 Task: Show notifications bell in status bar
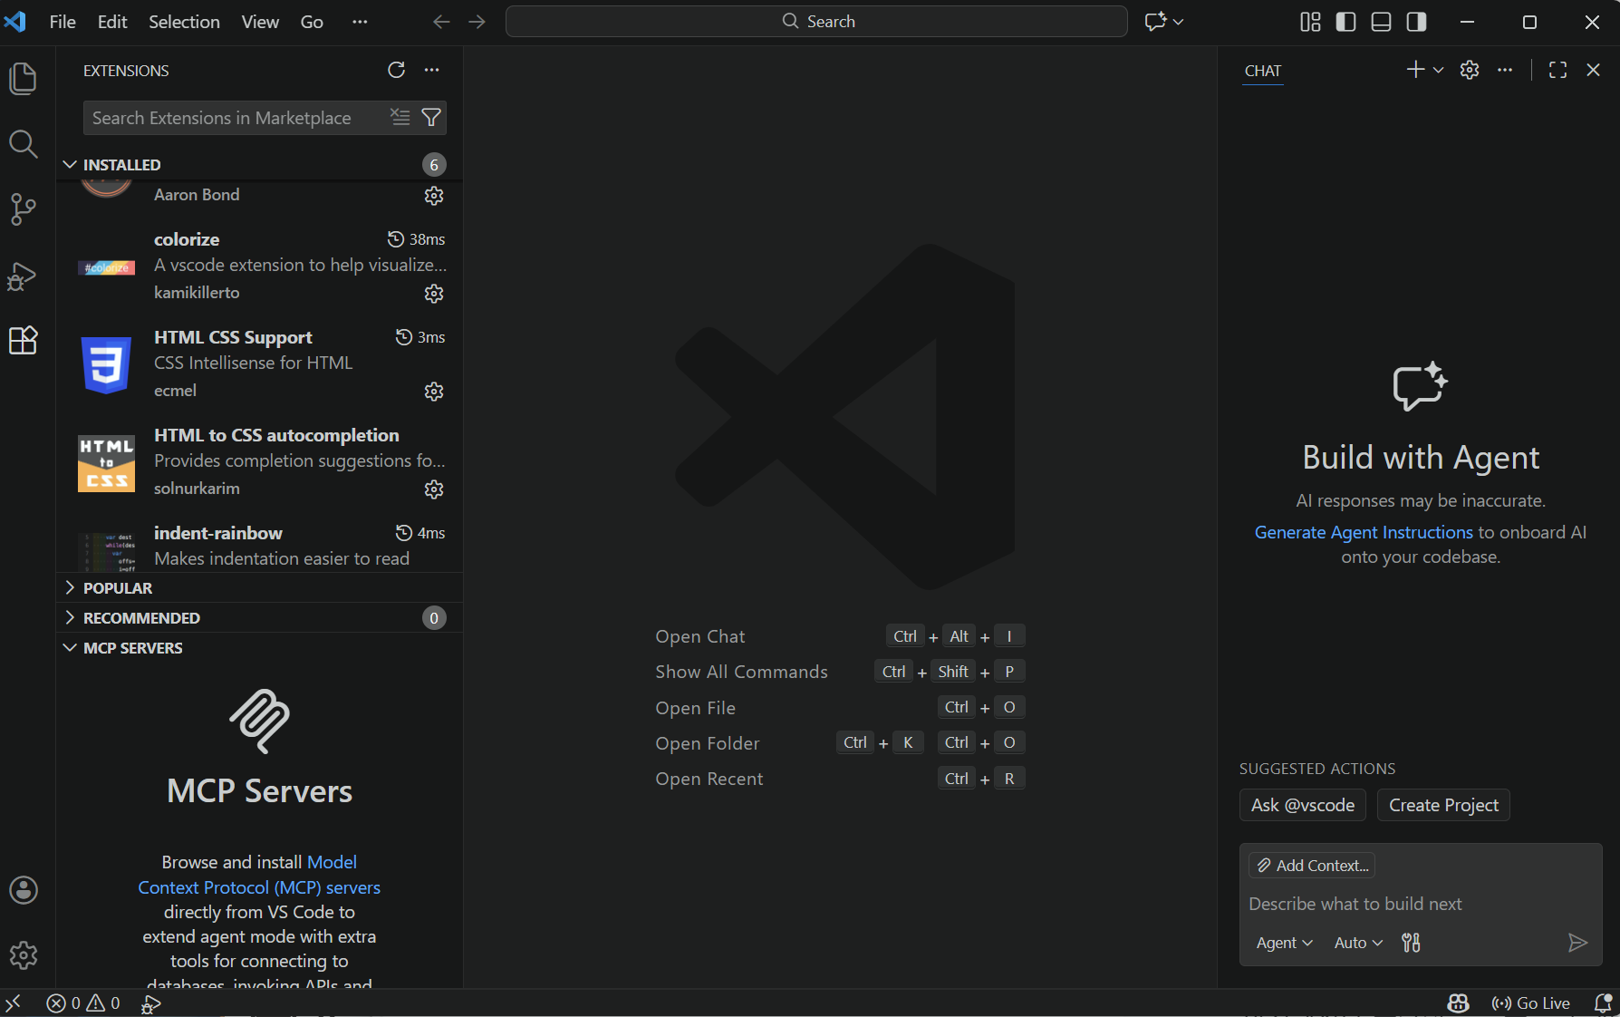(x=1602, y=1002)
